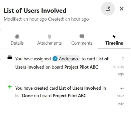Click the Done list name

point(27,96)
